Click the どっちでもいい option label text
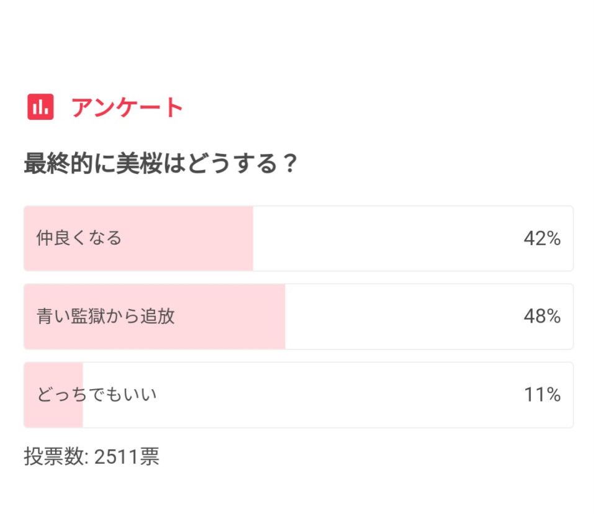Image resolution: width=596 pixels, height=514 pixels. coord(97,395)
